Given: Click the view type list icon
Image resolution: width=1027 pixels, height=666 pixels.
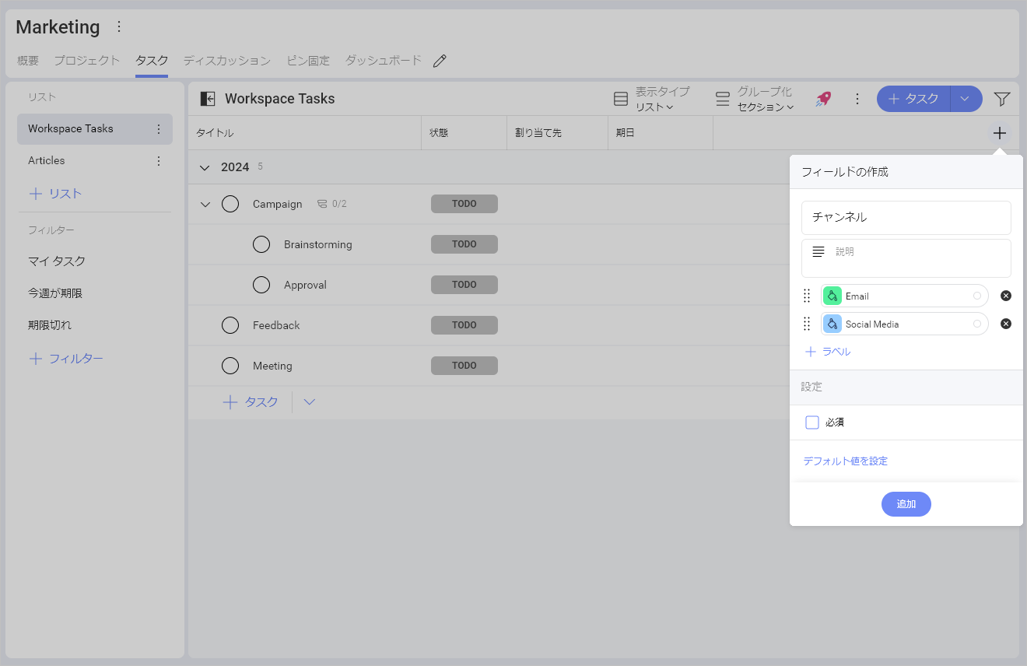Looking at the screenshot, I should tap(621, 99).
